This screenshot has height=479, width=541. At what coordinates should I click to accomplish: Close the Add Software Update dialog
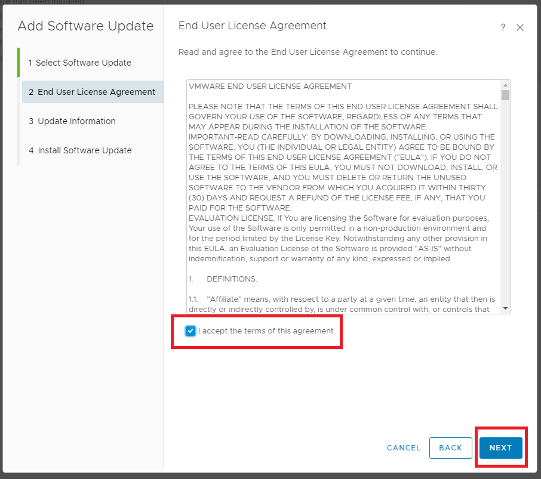click(x=520, y=27)
